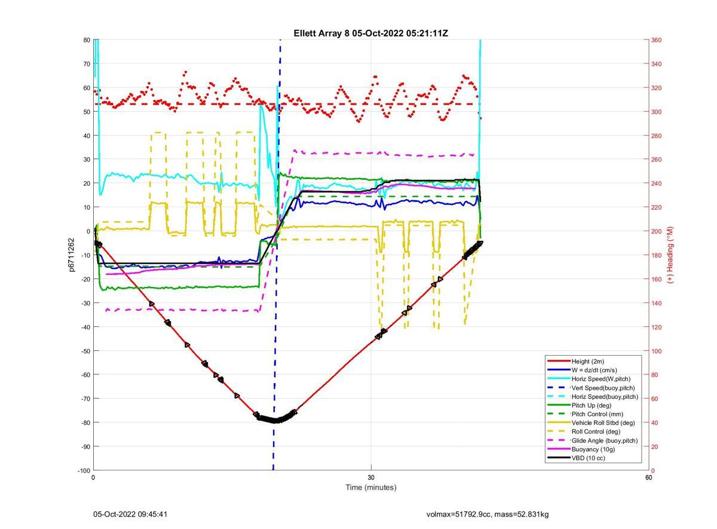This screenshot has height=529, width=717.
Task: Click the '360' tick on the heading axis
Action: coord(656,40)
